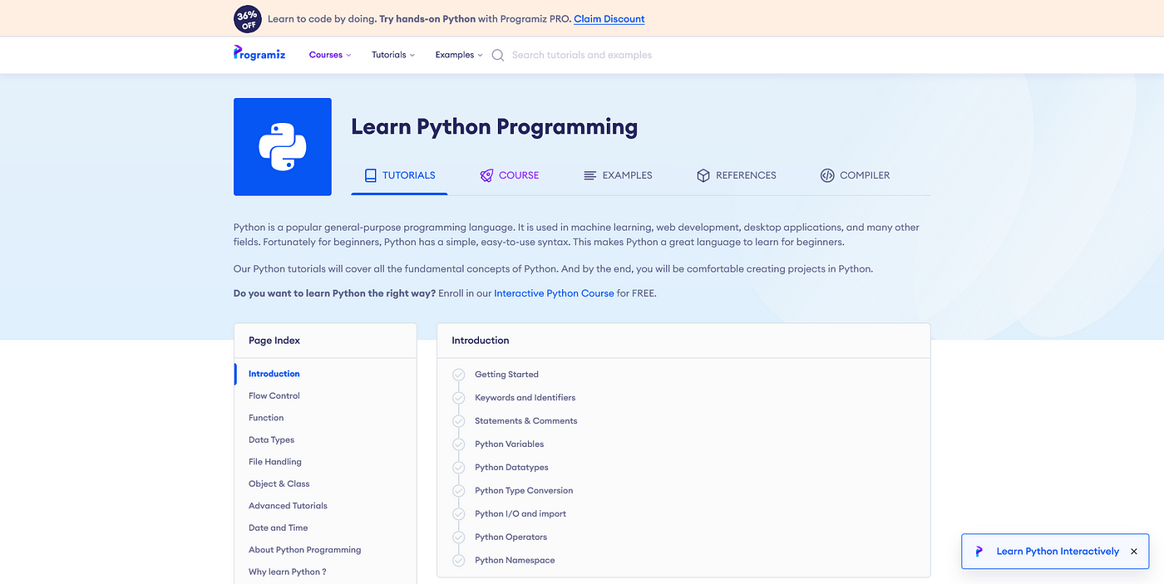Toggle the Python I/O and import check

[x=458, y=514]
